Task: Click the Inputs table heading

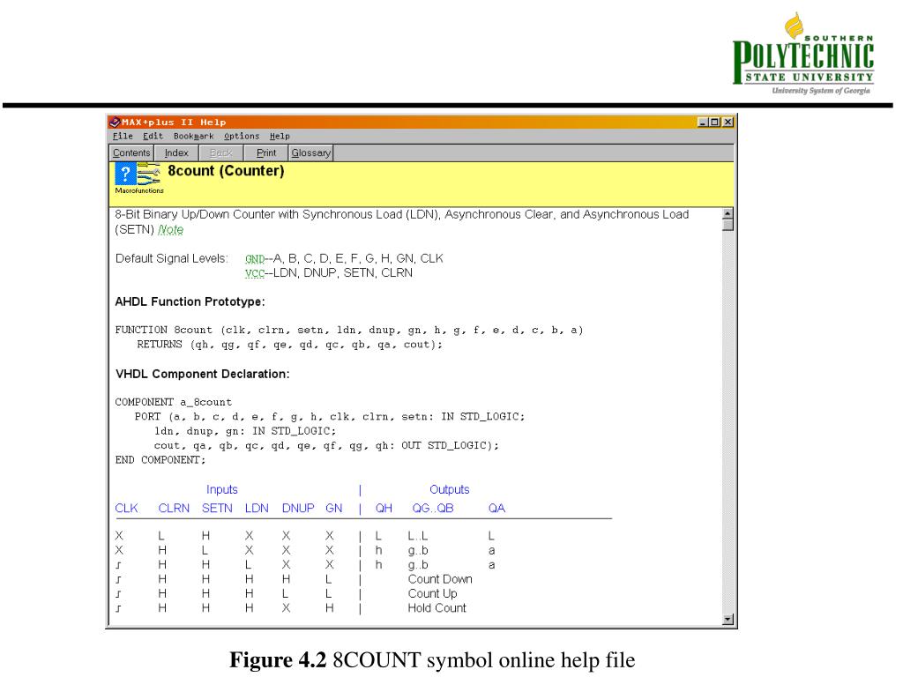Action: point(221,489)
